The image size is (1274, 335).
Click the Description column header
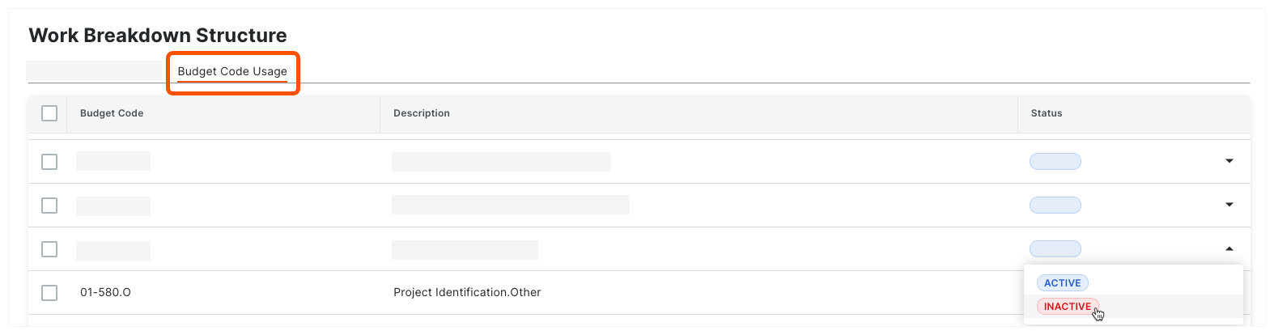422,113
